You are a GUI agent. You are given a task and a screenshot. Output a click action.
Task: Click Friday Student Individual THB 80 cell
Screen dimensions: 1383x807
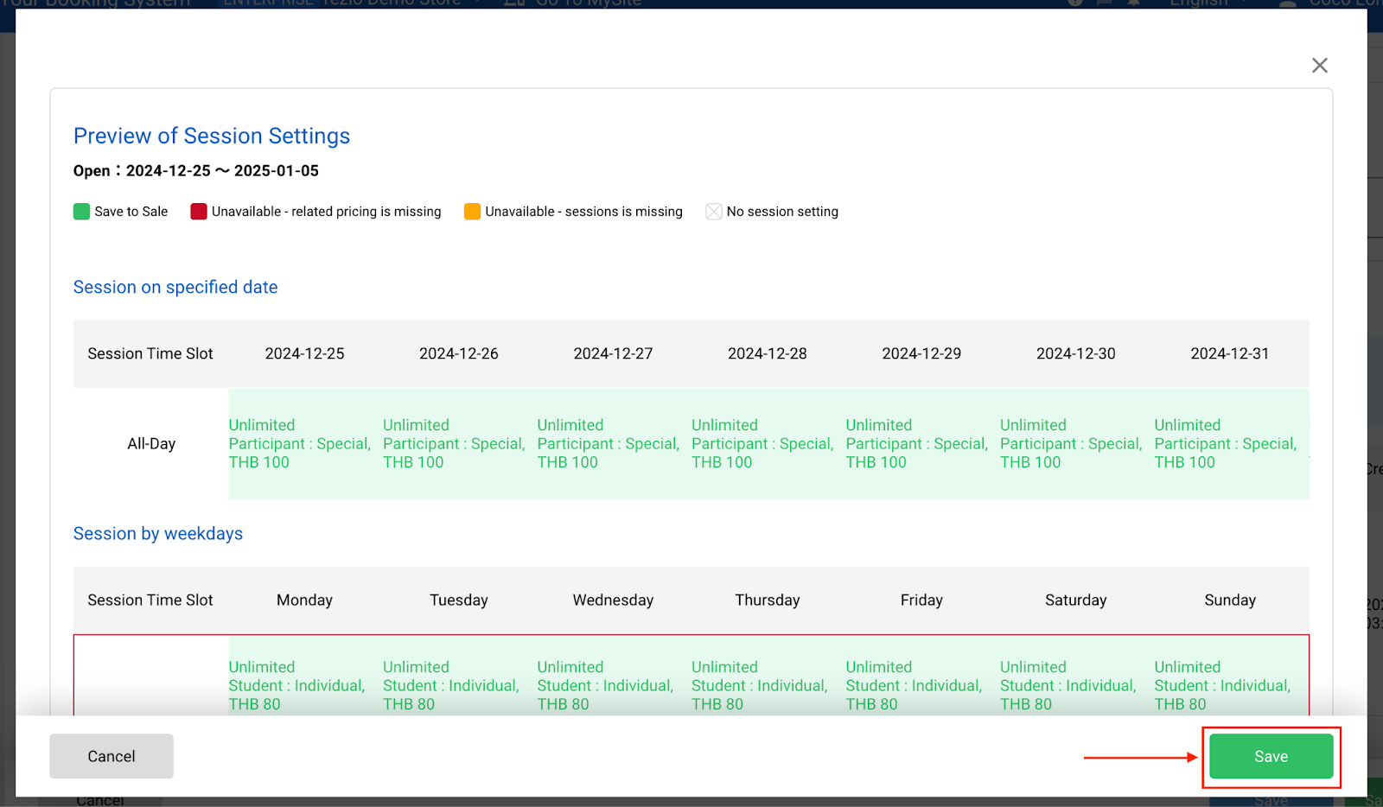coord(922,685)
